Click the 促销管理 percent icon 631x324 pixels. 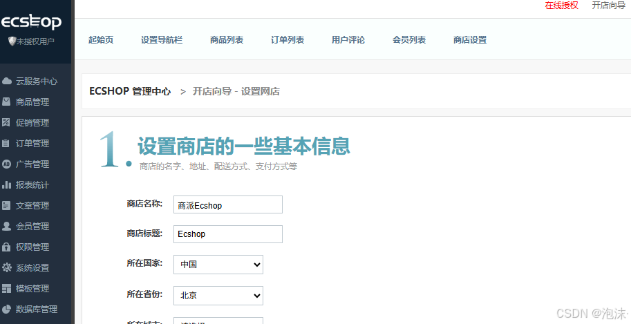tap(6, 122)
